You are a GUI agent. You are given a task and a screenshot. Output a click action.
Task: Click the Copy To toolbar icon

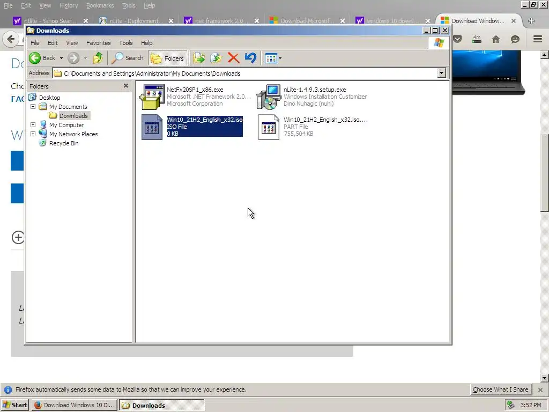tap(216, 58)
